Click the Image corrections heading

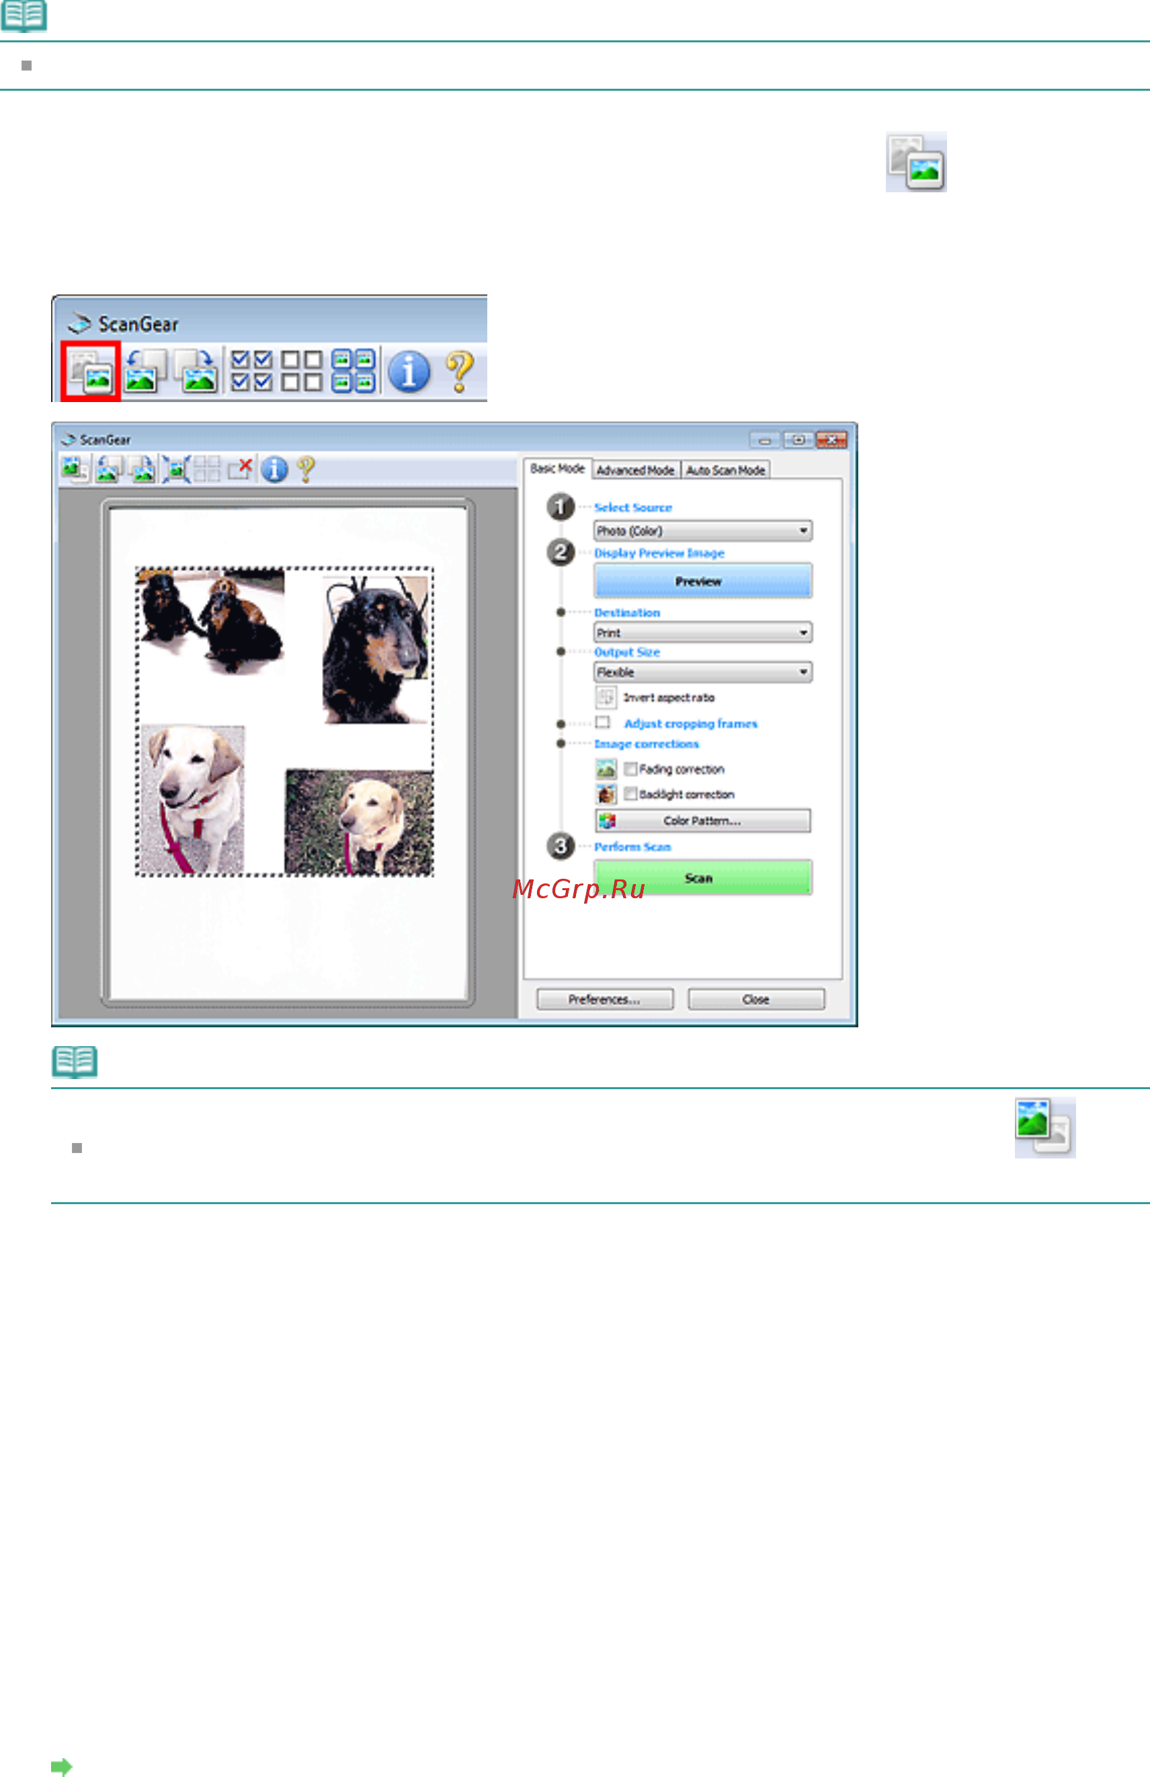[x=647, y=744]
